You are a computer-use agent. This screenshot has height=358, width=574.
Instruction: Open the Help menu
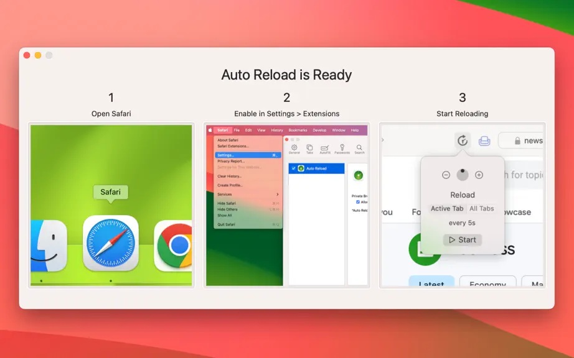pyautogui.click(x=355, y=130)
